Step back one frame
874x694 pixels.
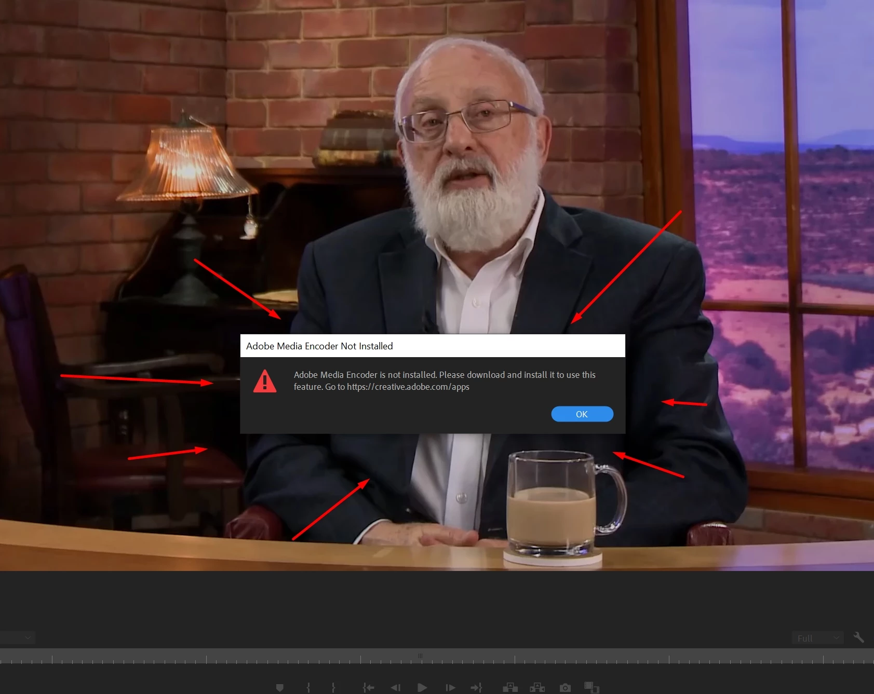tap(396, 688)
